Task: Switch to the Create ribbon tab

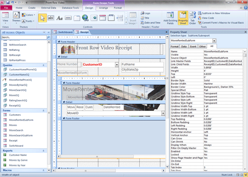Action: click(x=32, y=8)
